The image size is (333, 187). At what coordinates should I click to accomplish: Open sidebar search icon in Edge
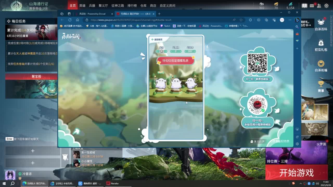coord(297,27)
